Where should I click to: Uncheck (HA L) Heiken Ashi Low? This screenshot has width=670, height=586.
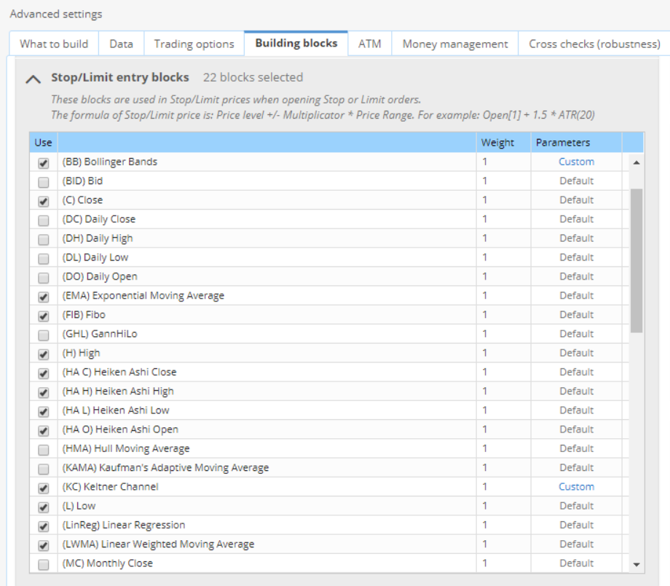44,411
